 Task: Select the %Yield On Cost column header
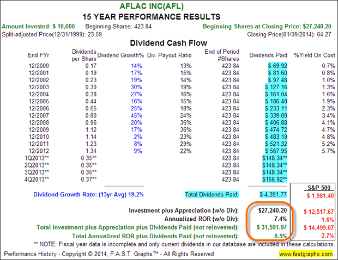315,55
